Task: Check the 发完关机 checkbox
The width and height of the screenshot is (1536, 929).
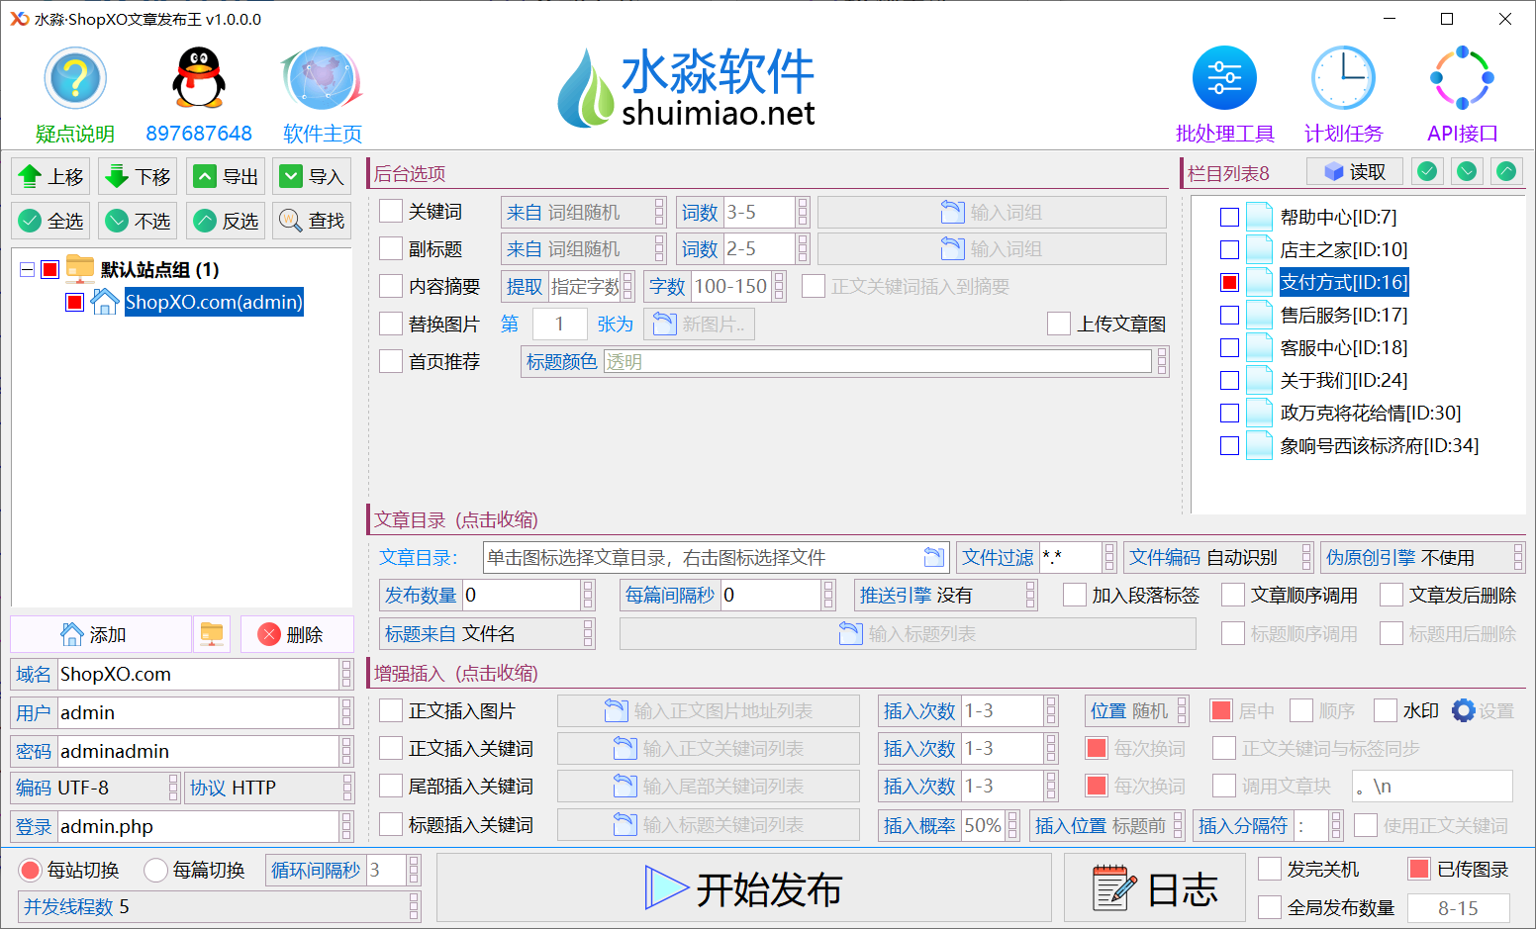Action: (x=1269, y=869)
